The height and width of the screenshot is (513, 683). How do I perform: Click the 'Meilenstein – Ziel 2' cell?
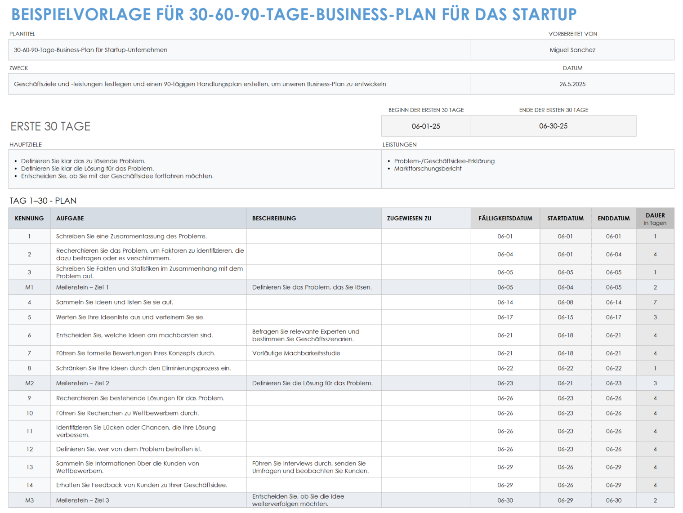coord(148,383)
